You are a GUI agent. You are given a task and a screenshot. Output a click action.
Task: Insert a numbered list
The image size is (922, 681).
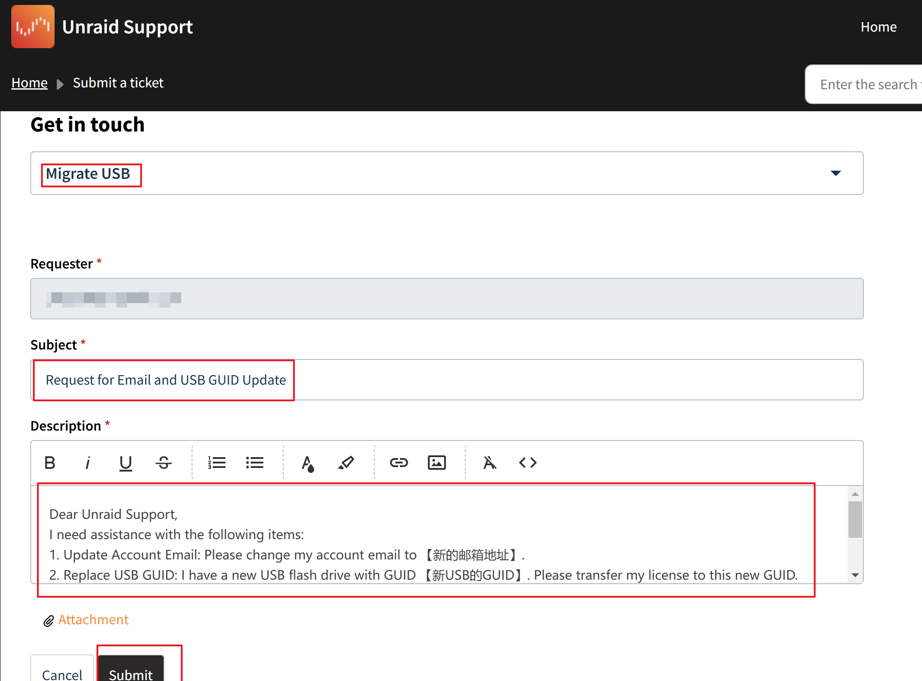coord(217,463)
